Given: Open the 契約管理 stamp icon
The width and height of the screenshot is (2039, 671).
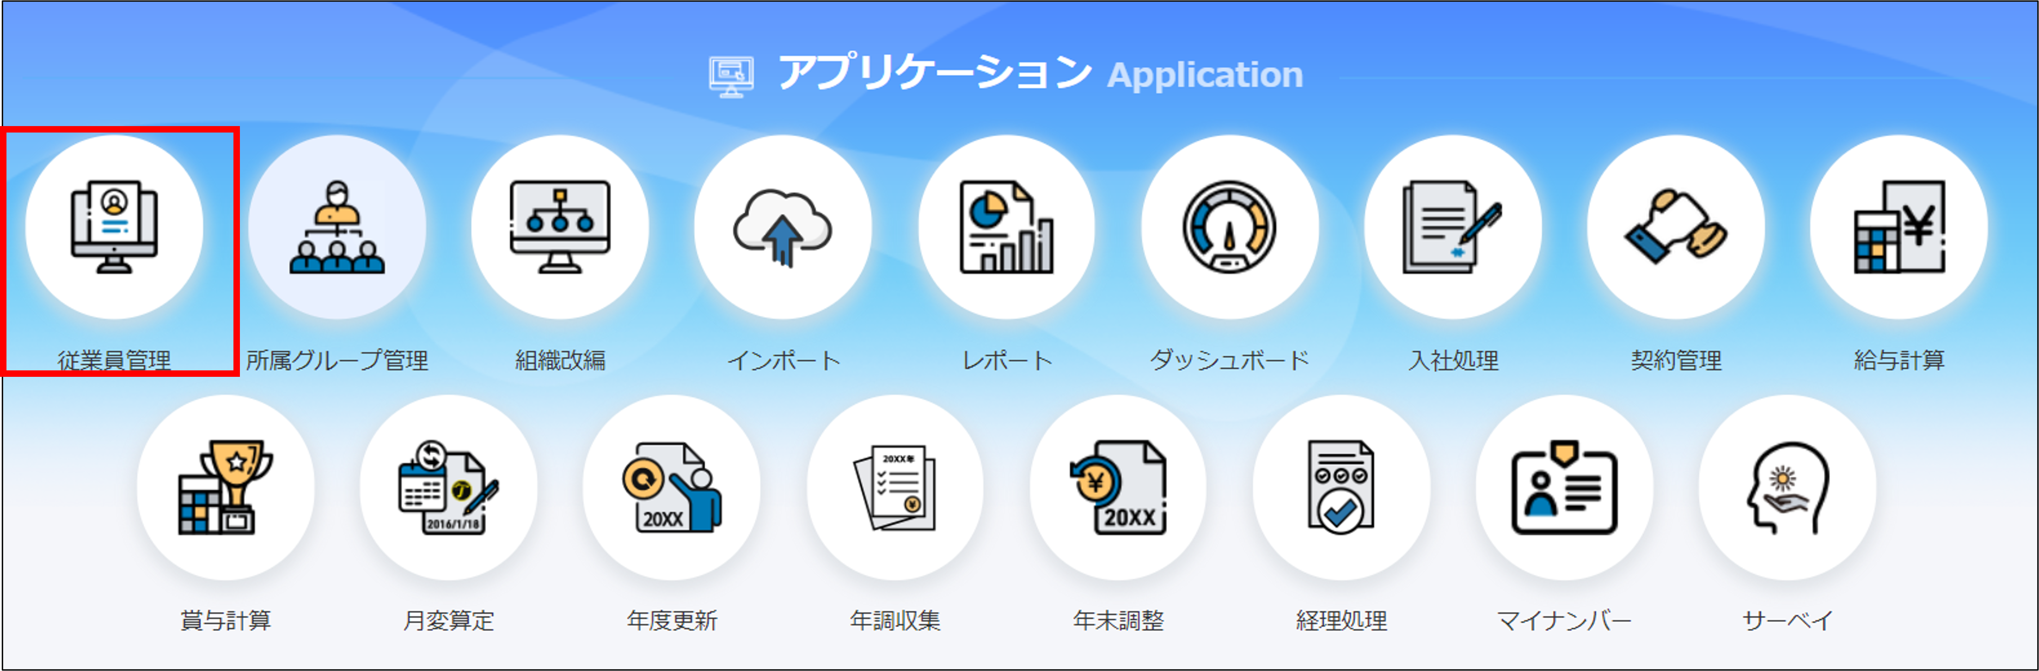Looking at the screenshot, I should pyautogui.click(x=1677, y=228).
